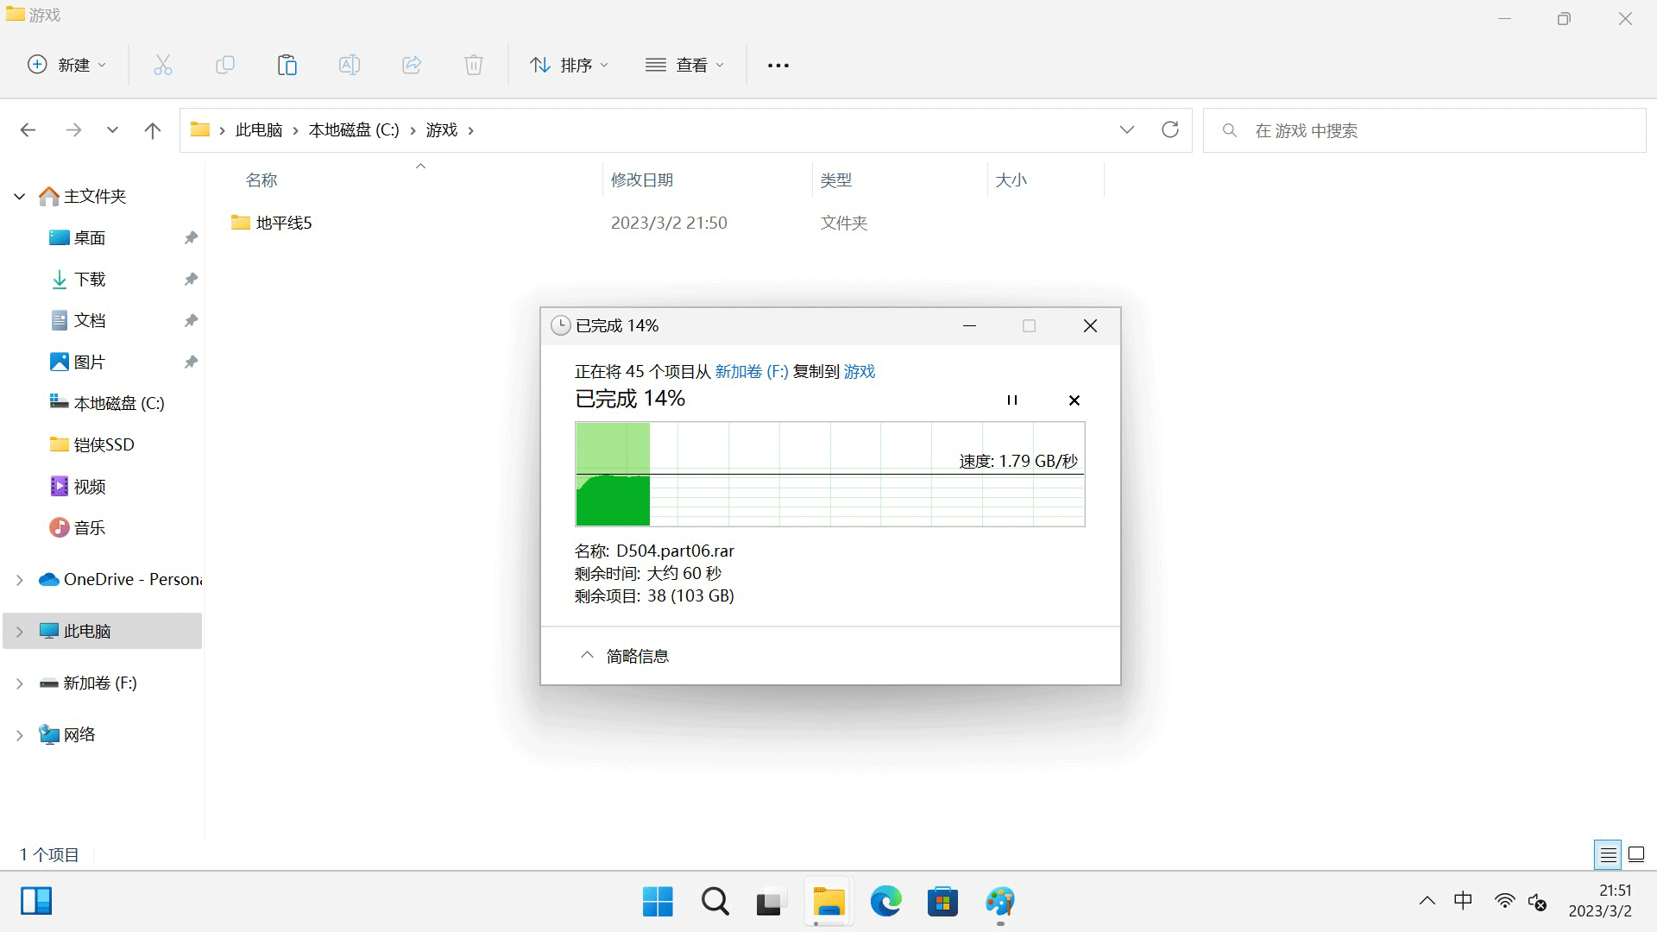Open recent locations dropdown arrow
The height and width of the screenshot is (932, 1657).
click(112, 130)
